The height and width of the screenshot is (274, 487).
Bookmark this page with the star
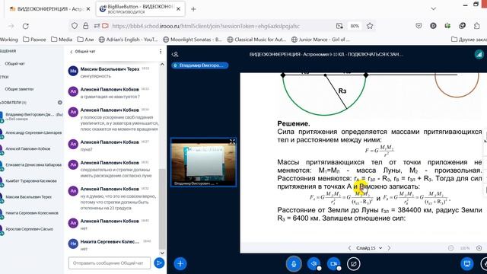click(x=370, y=26)
